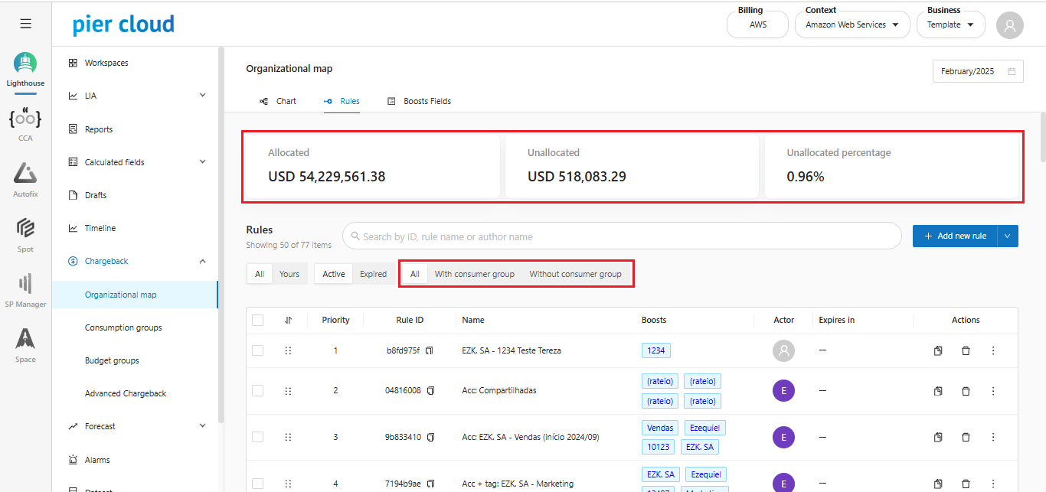Select the checkbox for rule b8fd975f
This screenshot has height=492, width=1046.
pos(257,350)
